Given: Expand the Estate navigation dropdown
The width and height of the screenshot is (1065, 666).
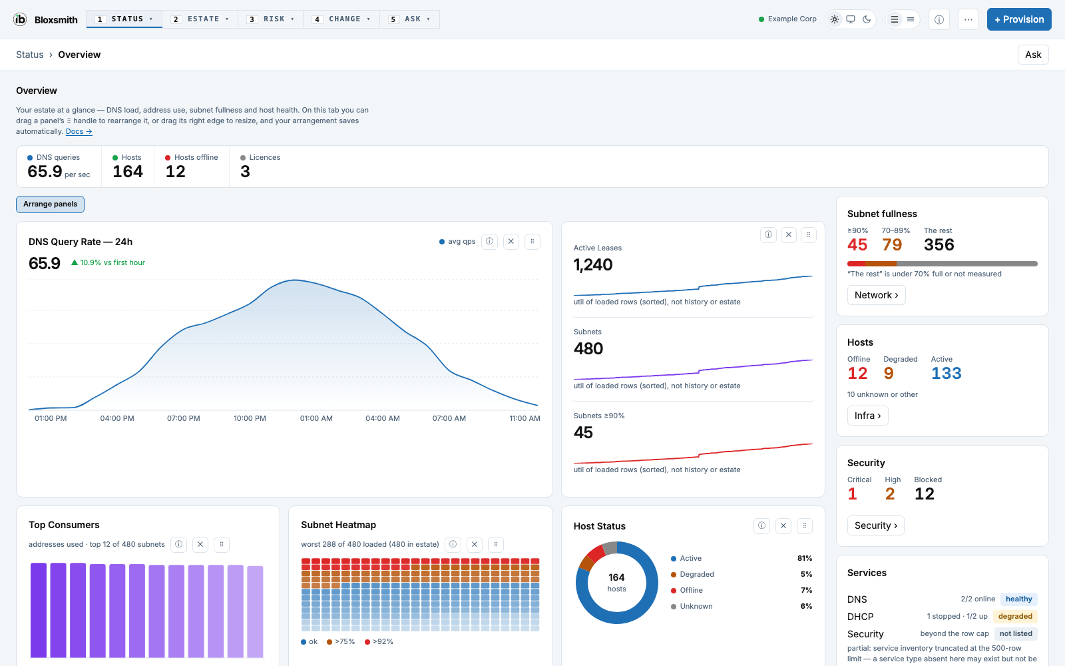Looking at the screenshot, I should point(200,19).
